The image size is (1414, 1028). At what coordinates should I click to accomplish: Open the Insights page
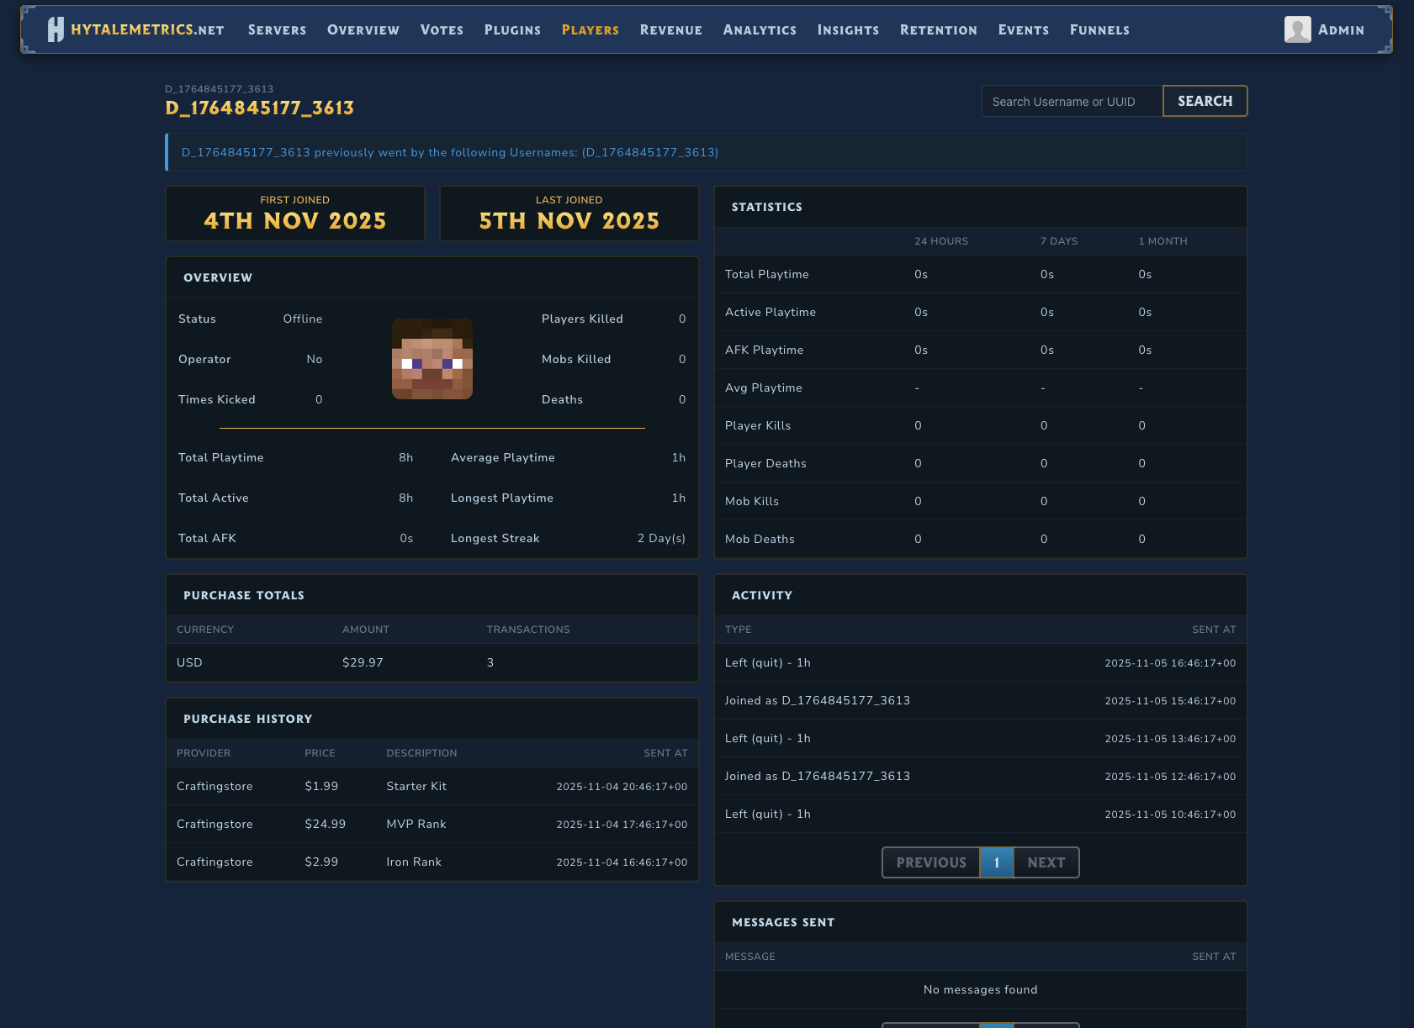click(x=848, y=29)
